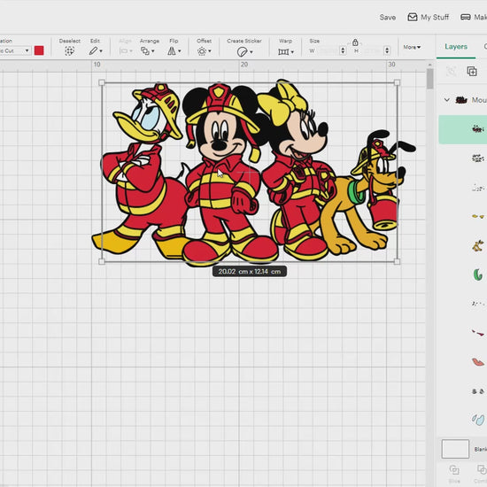Image resolution: width=487 pixels, height=487 pixels.
Task: Expand the Flip dropdown arrow
Action: pyautogui.click(x=180, y=51)
